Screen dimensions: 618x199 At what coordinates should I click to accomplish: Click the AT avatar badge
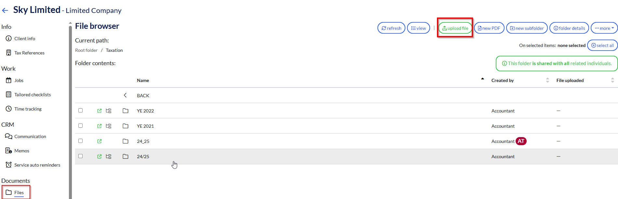click(521, 141)
